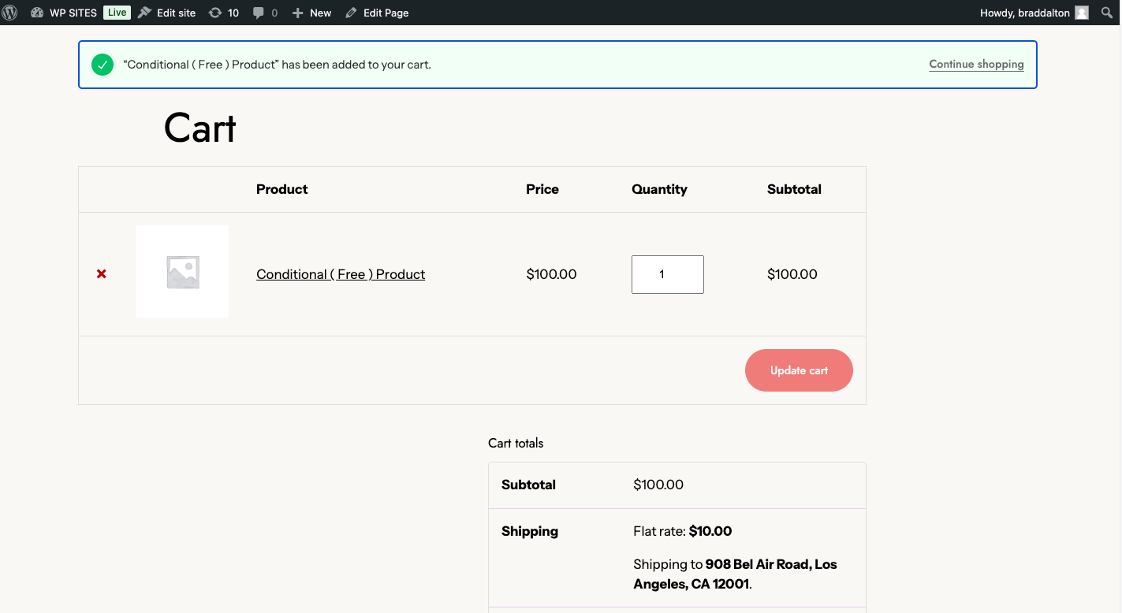
Task: Open the WP SITES dashboard menu
Action: 64,13
